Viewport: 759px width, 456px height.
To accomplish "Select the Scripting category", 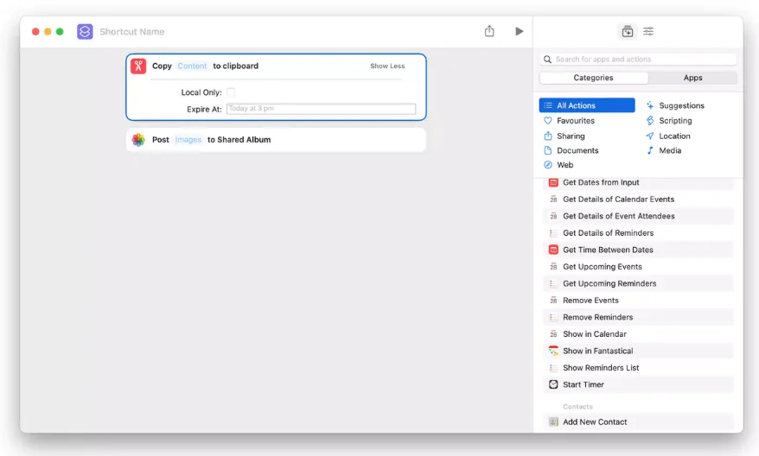I will click(x=675, y=121).
